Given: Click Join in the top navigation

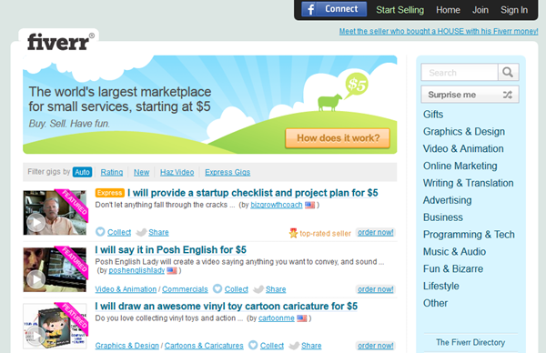Looking at the screenshot, I should click(x=480, y=10).
